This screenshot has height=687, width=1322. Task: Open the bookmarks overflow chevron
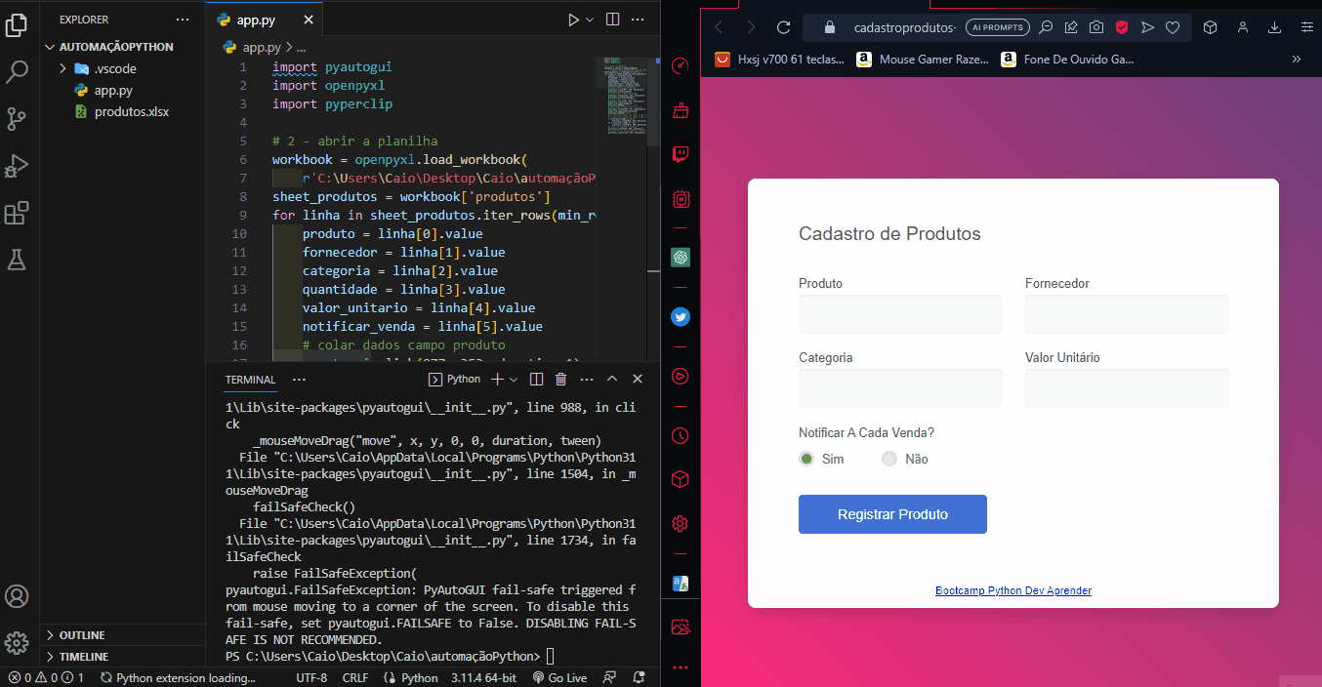pyautogui.click(x=1297, y=59)
